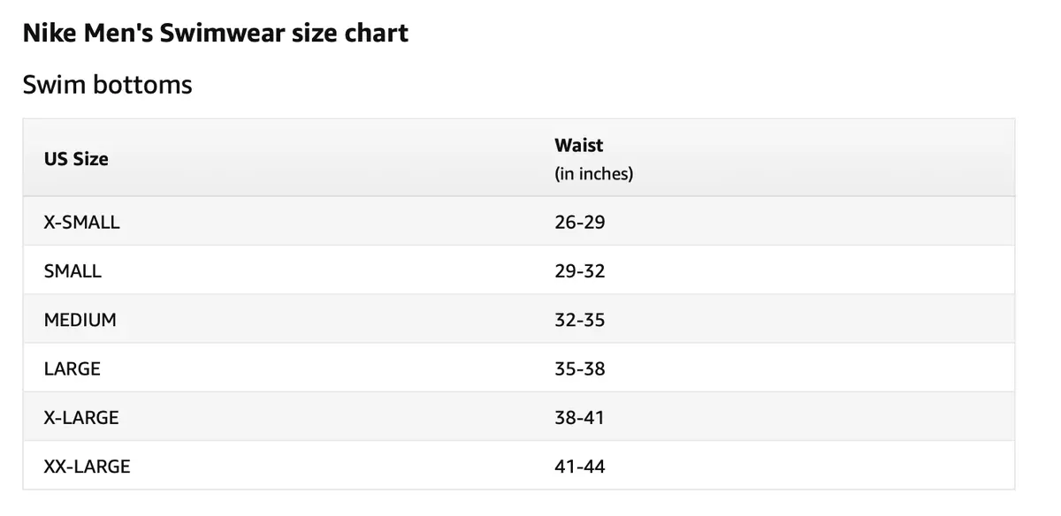1061x516 pixels.
Task: Click the 29-32 waist measurement
Action: tap(580, 271)
